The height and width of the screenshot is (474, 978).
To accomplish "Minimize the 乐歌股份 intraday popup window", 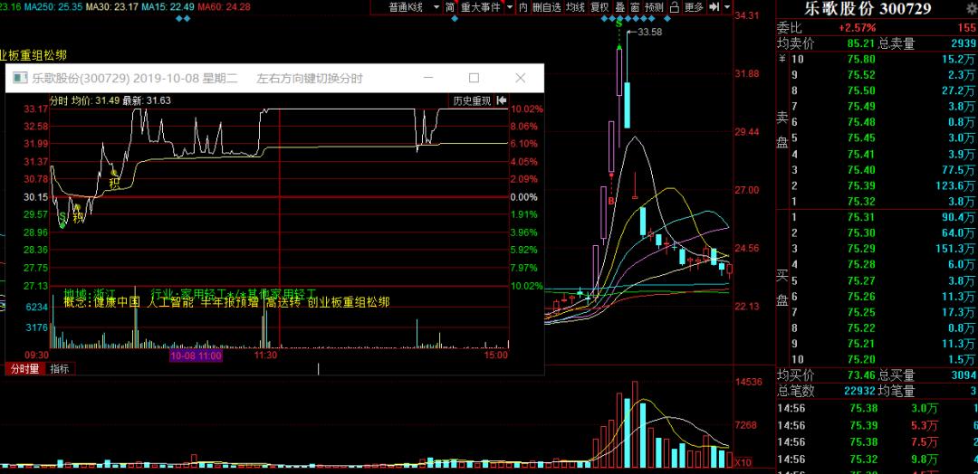I will 427,78.
